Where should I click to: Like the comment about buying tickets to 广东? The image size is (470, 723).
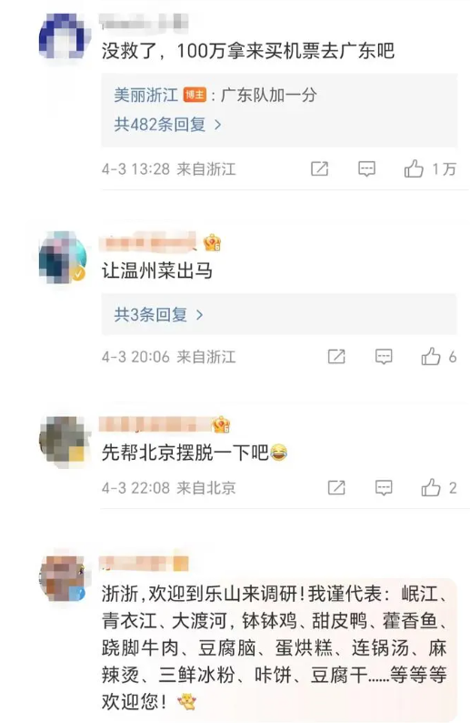point(414,168)
